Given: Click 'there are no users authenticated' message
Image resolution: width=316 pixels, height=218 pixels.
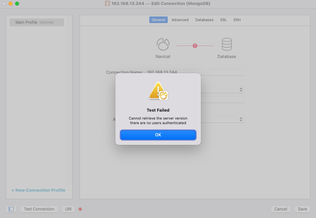Looking at the screenshot, I should pyautogui.click(x=158, y=123).
